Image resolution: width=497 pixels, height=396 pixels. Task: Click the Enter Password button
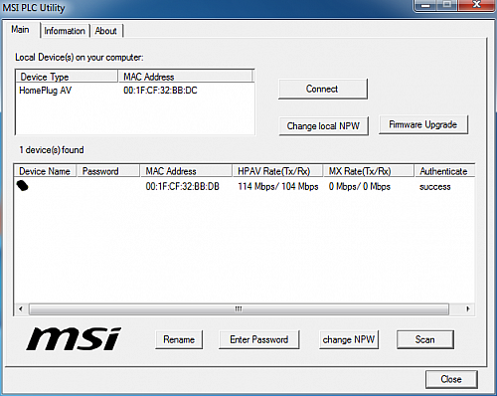pyautogui.click(x=259, y=339)
